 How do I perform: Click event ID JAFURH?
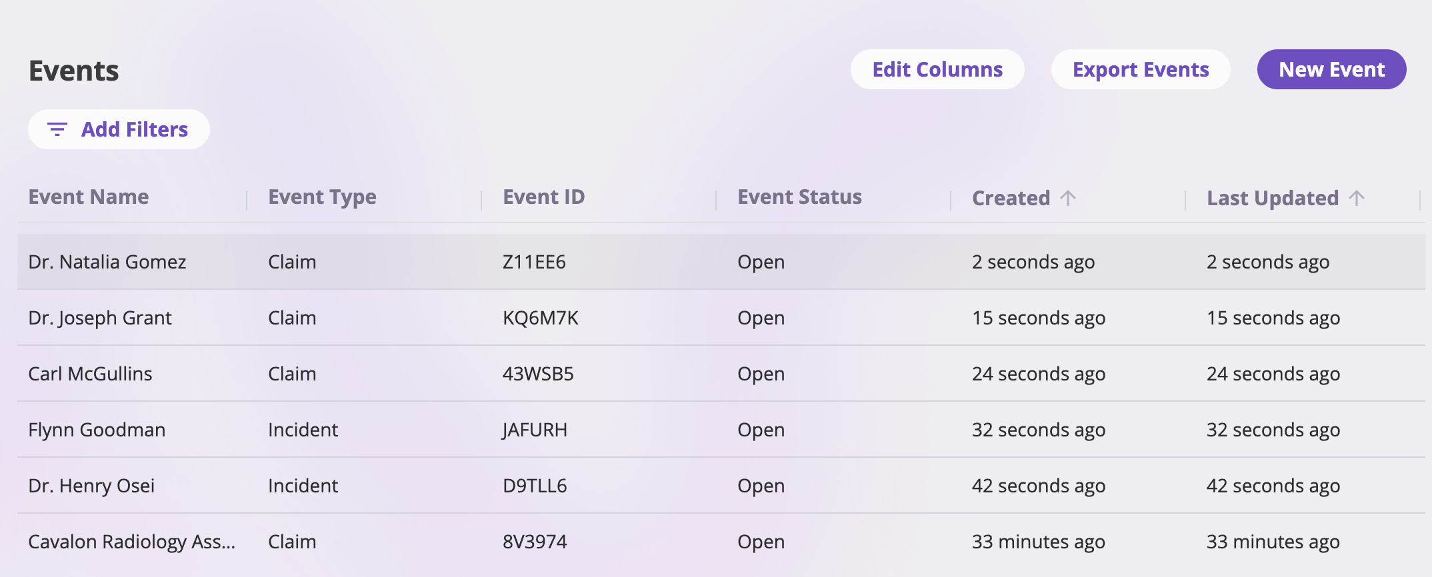(535, 430)
